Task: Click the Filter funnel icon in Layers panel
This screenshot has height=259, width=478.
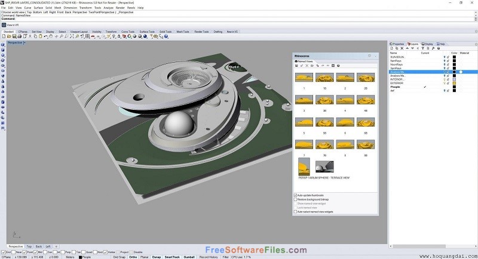Action: point(422,48)
